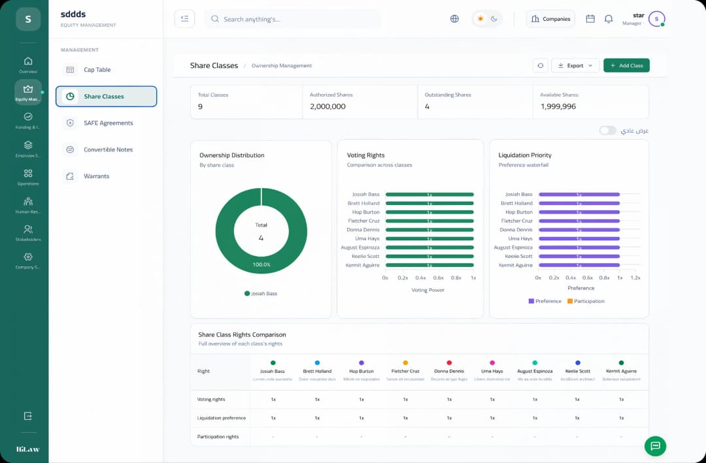Click the Josiah Bass donut legend item
This screenshot has height=463, width=706.
[261, 293]
